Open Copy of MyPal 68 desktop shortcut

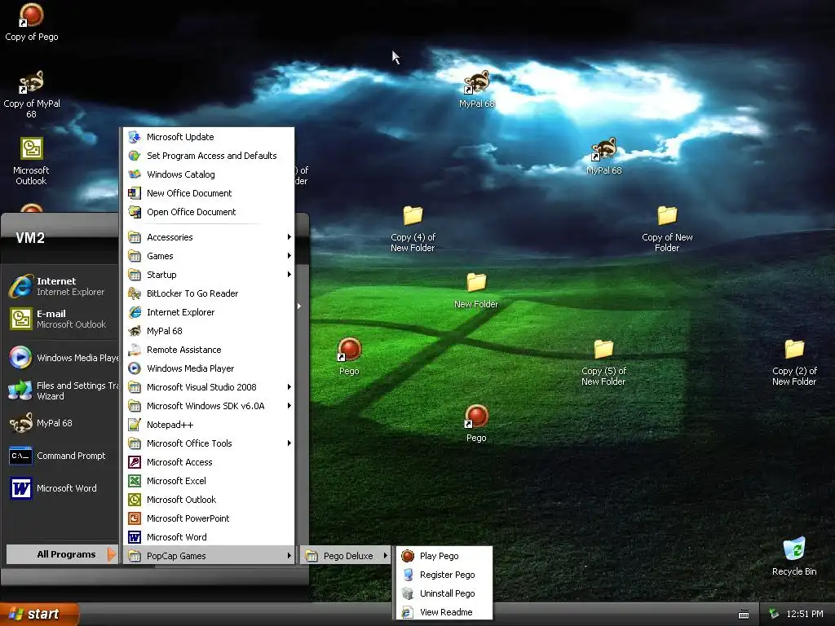coord(32,95)
